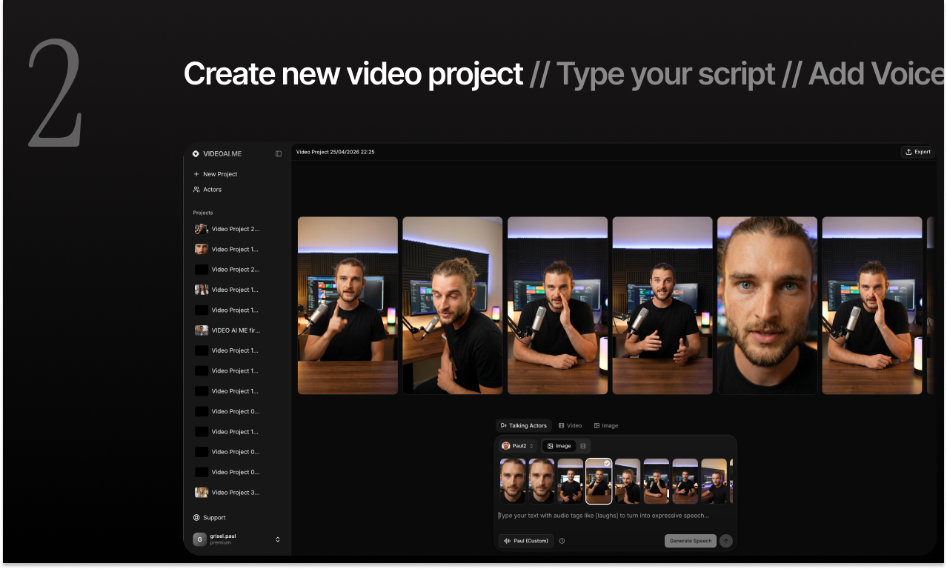Open the Paul (Custom) voice selector
Viewport: 947px width, 569px height.
coord(526,541)
